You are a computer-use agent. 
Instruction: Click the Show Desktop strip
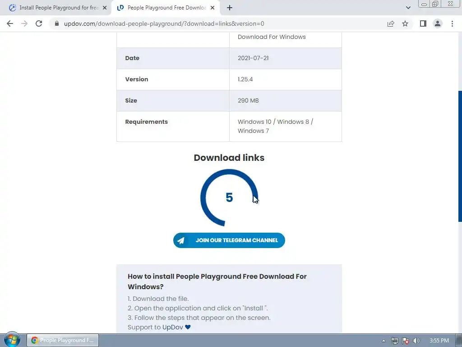coord(459,340)
